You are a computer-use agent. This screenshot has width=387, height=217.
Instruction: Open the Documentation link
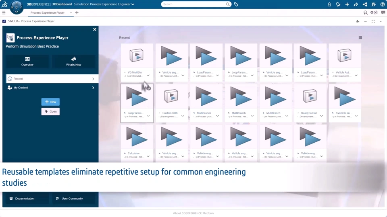tap(27, 199)
